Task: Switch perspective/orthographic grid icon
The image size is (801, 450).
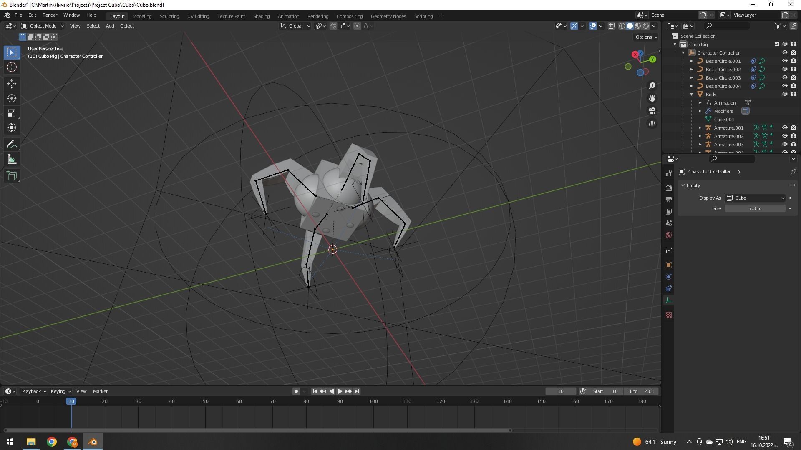Action: tap(652, 124)
